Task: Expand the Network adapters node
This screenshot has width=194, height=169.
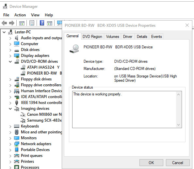Action: [10, 144]
